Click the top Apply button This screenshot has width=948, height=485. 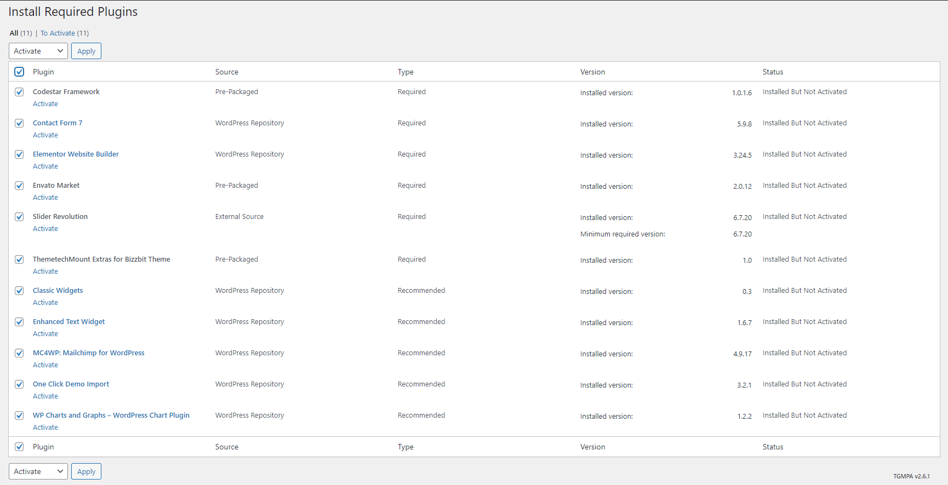click(x=86, y=51)
